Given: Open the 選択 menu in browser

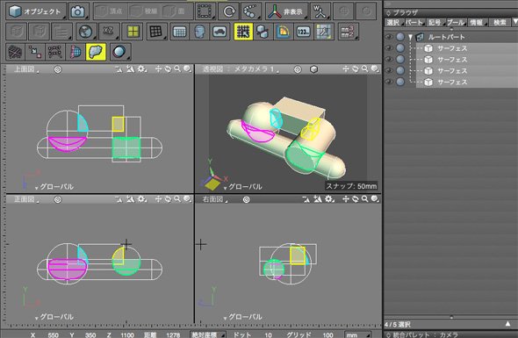Looking at the screenshot, I should coord(394,23).
